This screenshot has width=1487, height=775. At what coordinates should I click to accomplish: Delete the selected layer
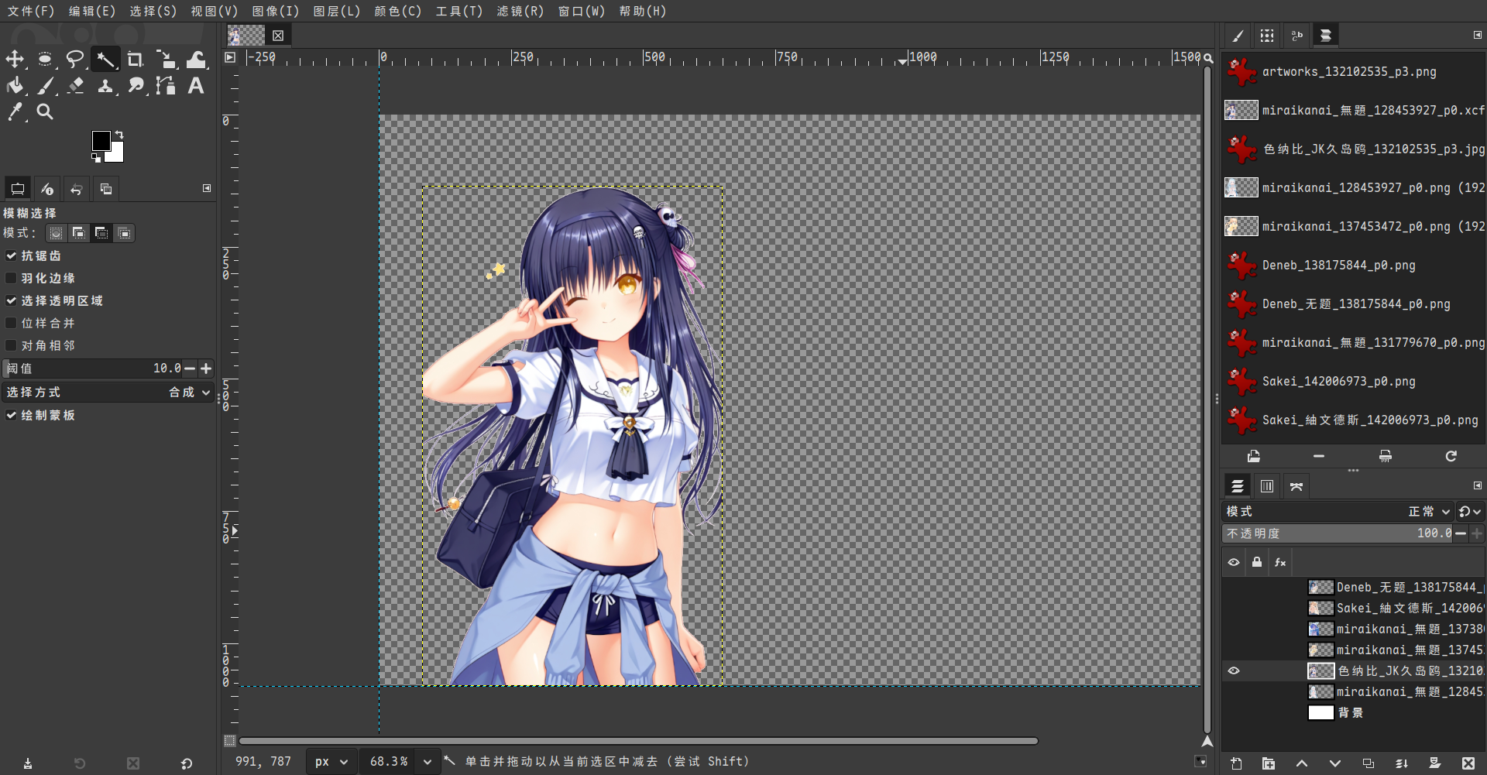coord(1468,763)
